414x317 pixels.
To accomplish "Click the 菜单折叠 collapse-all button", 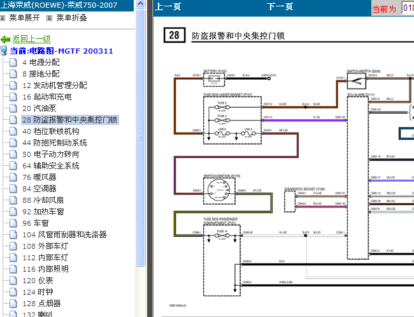I will point(71,18).
